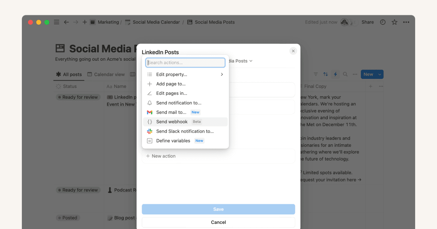Toggle favorite with the star icon

pos(394,22)
